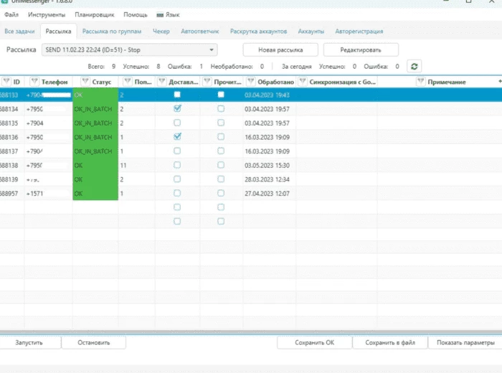The image size is (502, 373).
Task: Switch to the Раскрутка аккаунтов tab
Action: tap(258, 32)
